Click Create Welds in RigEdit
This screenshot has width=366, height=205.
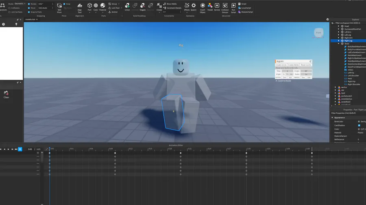coord(293,65)
